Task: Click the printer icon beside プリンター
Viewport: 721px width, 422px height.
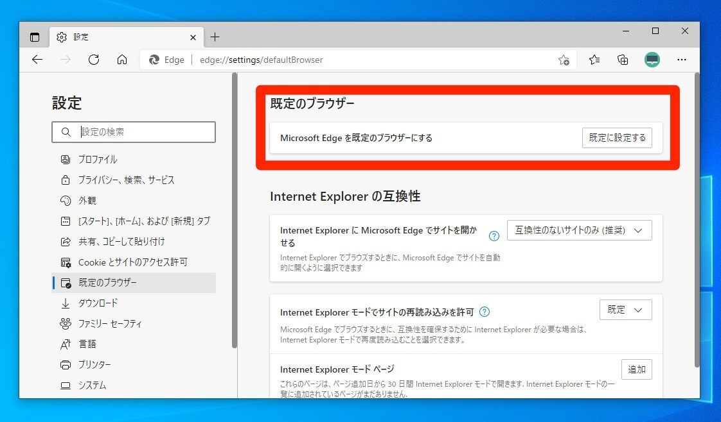Action: coord(66,365)
